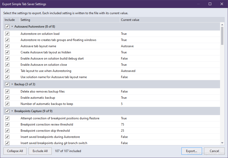
Task: Click the Exclude All button
Action: click(x=40, y=151)
